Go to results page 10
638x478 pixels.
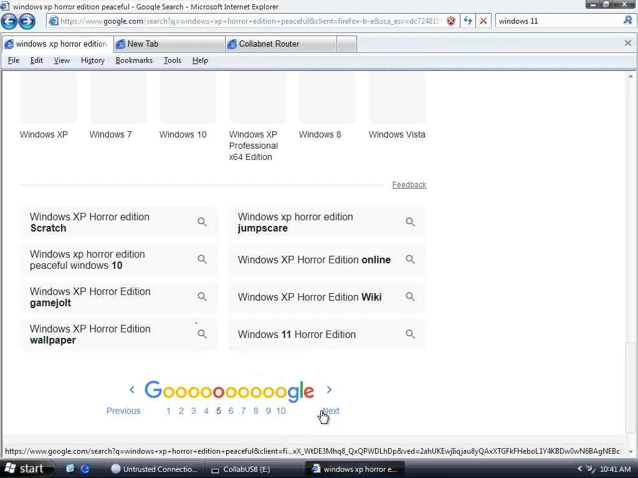pos(281,411)
